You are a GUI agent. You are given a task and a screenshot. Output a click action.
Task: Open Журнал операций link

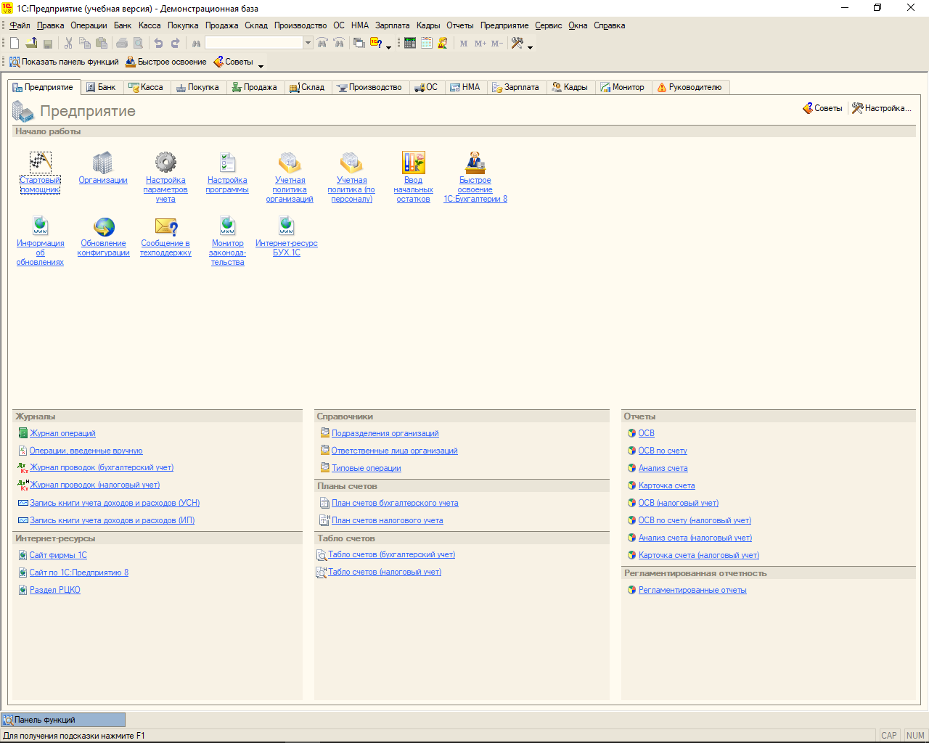tap(62, 433)
